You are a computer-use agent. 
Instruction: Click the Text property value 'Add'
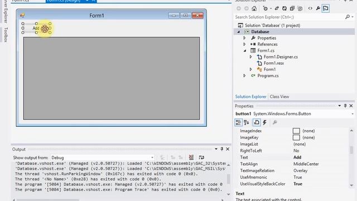297,157
